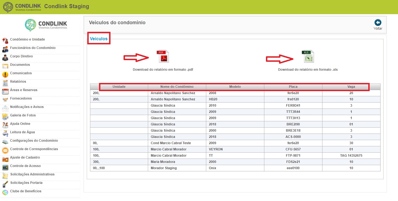Screen dimensions: 398x201
Task: Download the vehicle report PDF icon
Action: coord(163,56)
